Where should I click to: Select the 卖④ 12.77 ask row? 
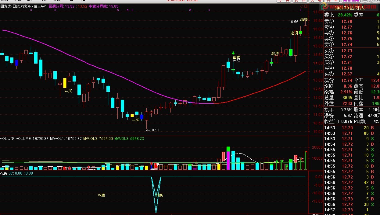pos(352,27)
